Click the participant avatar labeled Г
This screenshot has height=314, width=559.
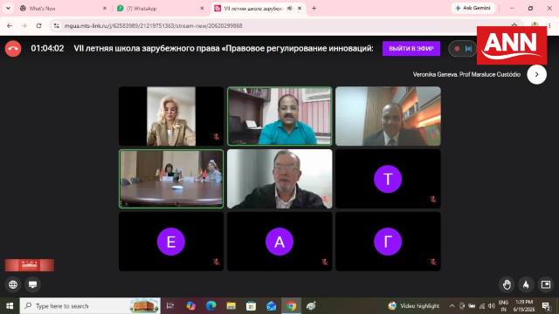pyautogui.click(x=388, y=242)
